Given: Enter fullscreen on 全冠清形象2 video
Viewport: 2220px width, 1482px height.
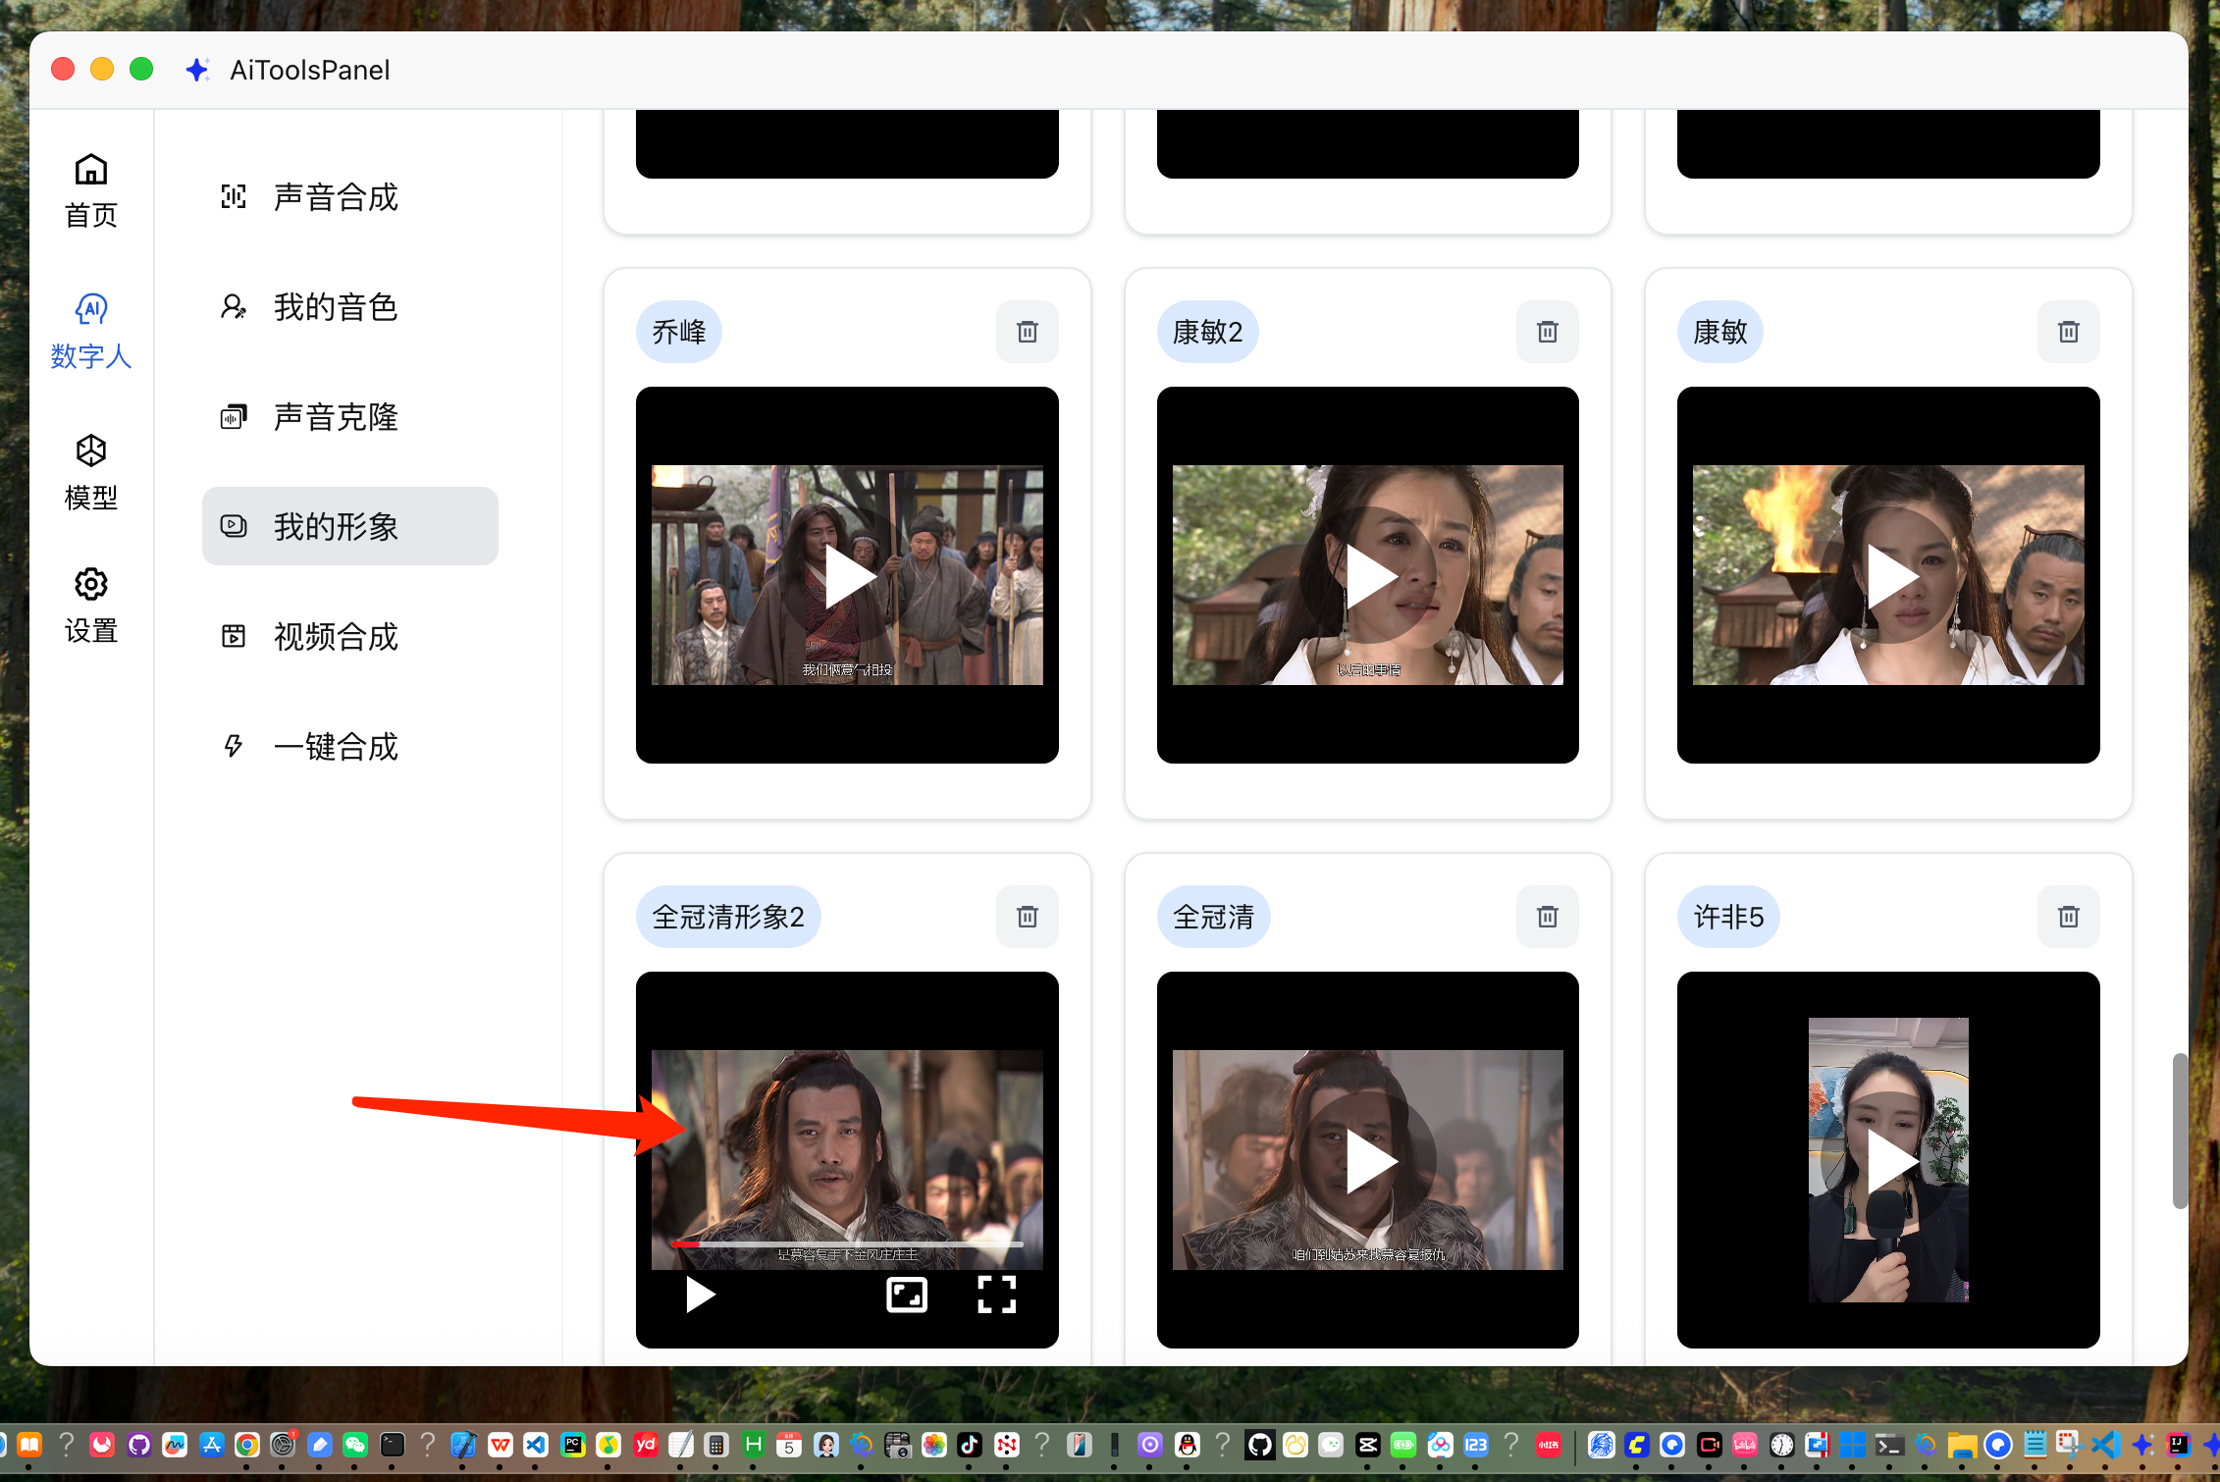Looking at the screenshot, I should point(997,1295).
